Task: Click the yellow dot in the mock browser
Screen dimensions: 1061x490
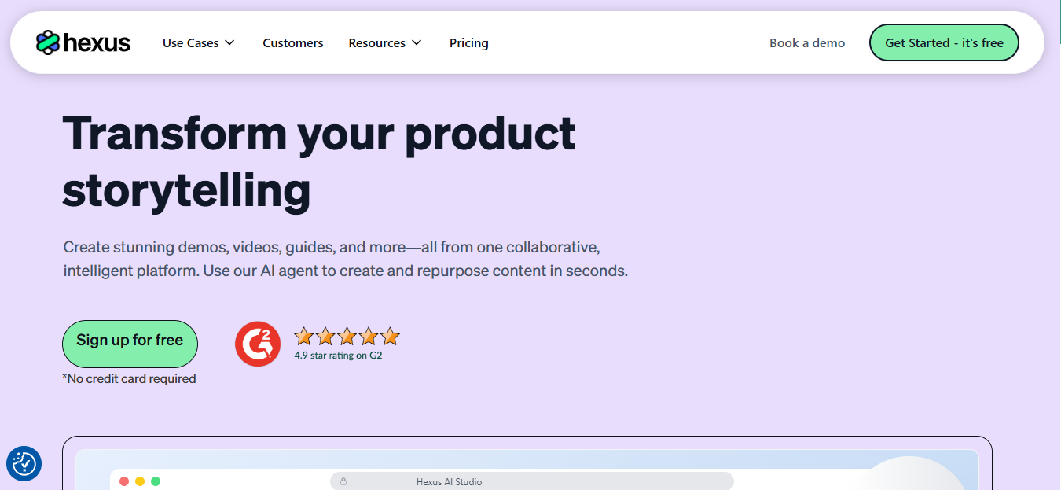Action: tap(140, 481)
